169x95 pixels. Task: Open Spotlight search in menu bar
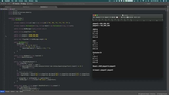coord(161,1)
